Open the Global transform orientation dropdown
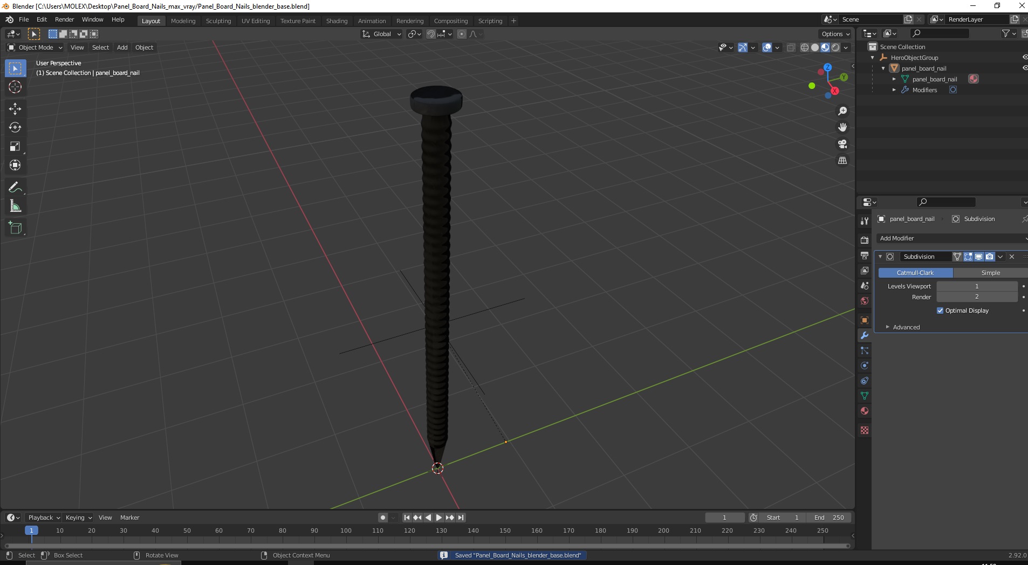The width and height of the screenshot is (1028, 565). pyautogui.click(x=381, y=34)
